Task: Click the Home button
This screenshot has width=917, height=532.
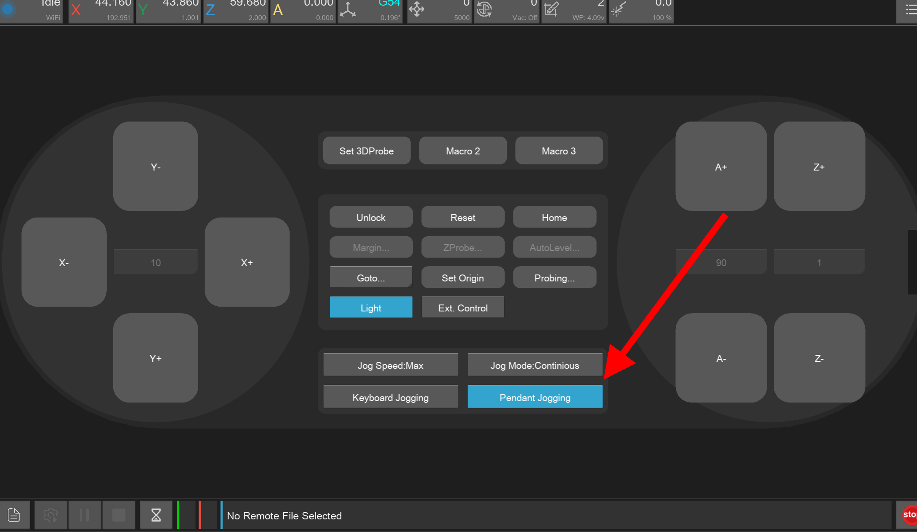Action: (x=554, y=217)
